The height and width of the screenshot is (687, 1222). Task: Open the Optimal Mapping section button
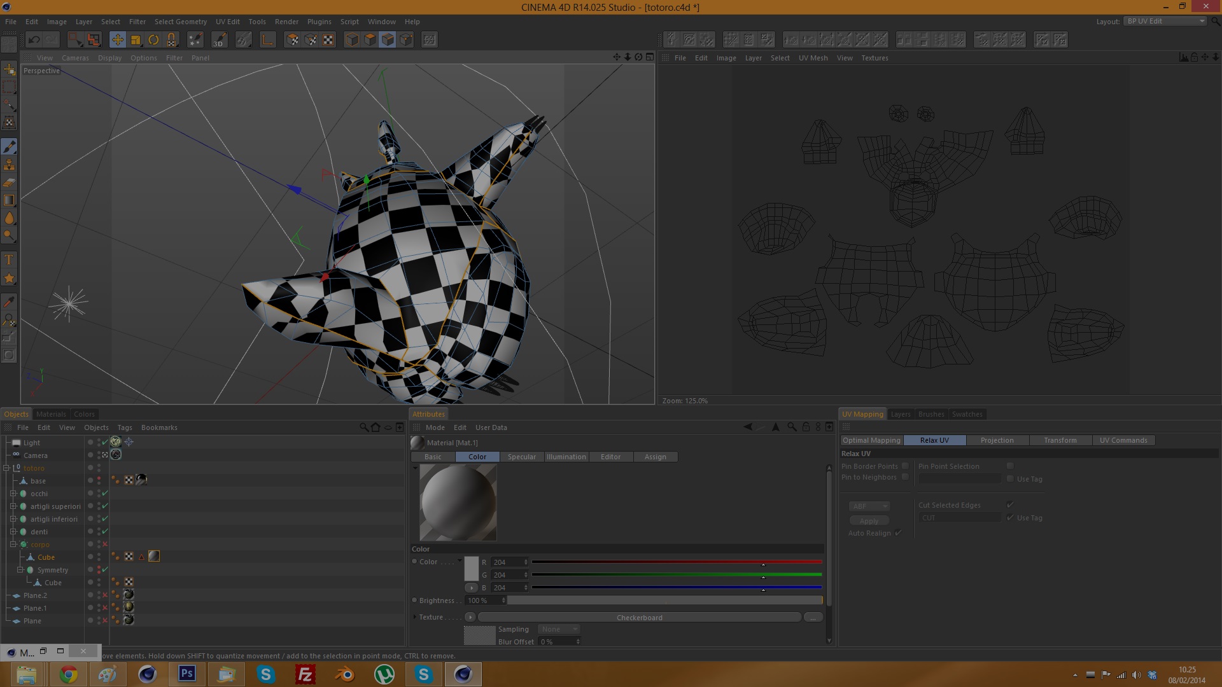pos(871,440)
